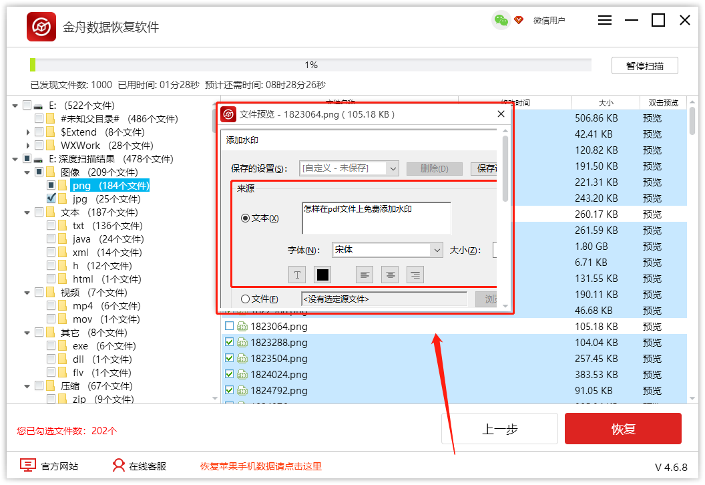Select the xml folder in tree
705x485 pixels.
[x=81, y=253]
